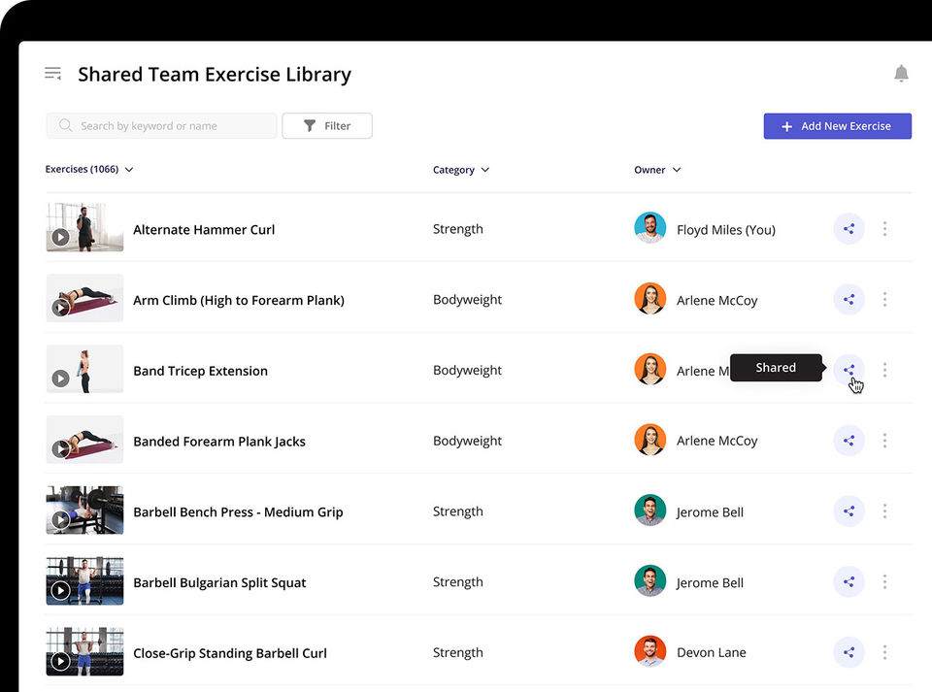Image resolution: width=932 pixels, height=692 pixels.
Task: Click Jerome Bell avatar in Bench Press row
Action: [649, 511]
